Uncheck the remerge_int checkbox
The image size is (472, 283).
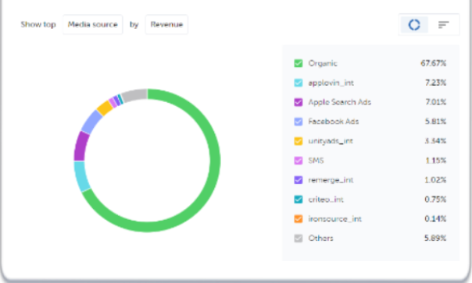click(x=298, y=180)
